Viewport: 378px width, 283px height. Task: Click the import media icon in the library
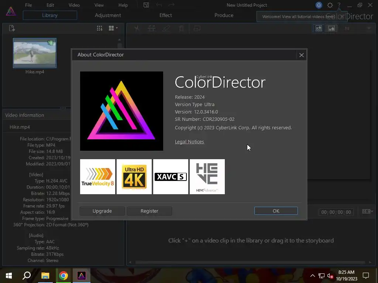(12, 28)
